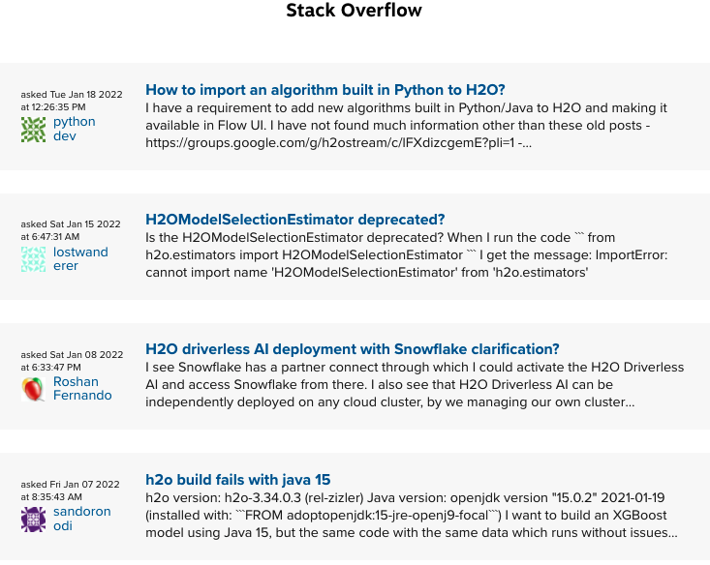Screen dimensions: 710x565
Task: Click the Stack Overflow page heading
Action: [x=355, y=11]
